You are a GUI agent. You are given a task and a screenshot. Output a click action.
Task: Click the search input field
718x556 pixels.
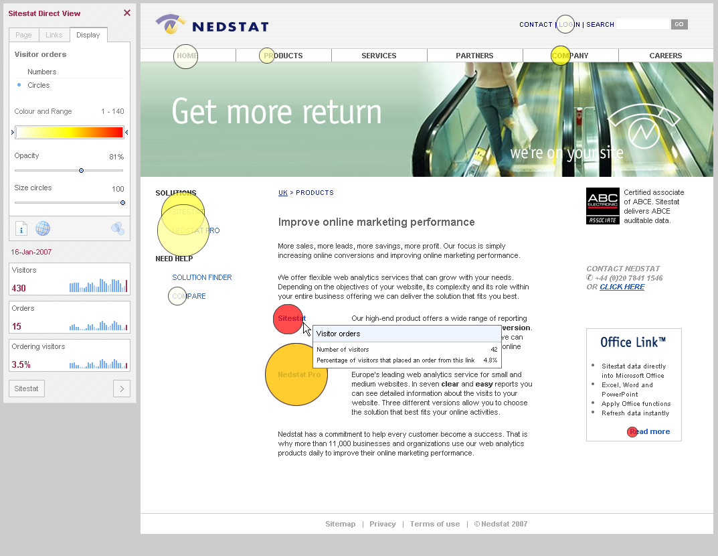coord(643,24)
